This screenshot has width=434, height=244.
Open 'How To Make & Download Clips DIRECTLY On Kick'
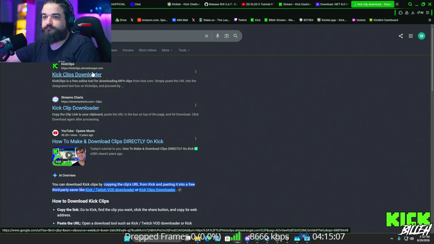108,141
